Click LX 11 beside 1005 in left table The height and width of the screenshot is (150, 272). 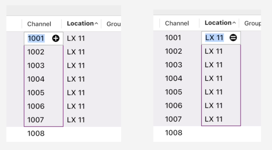point(76,93)
